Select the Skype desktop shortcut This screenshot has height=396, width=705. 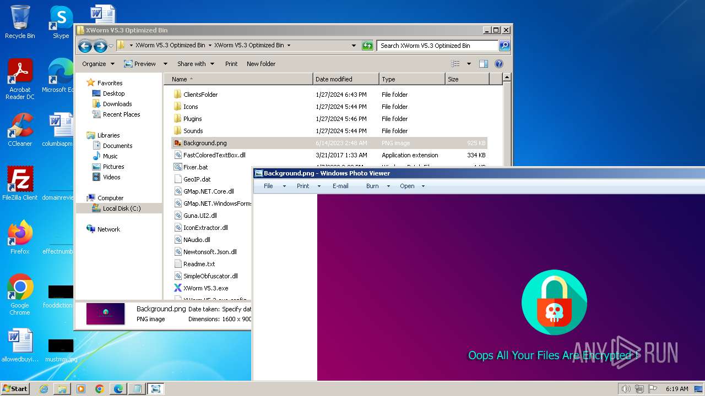[61, 22]
